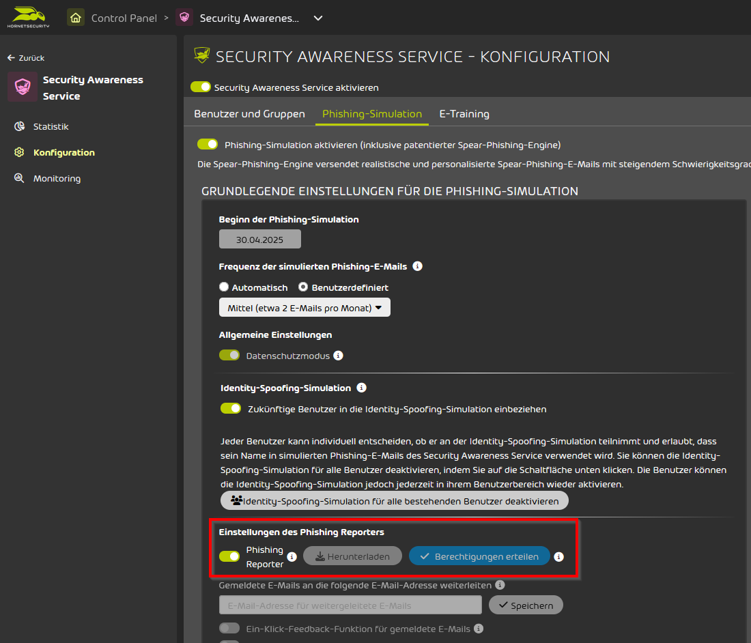This screenshot has height=643, width=751.
Task: Click the Statistik pie chart icon
Action: 19,126
